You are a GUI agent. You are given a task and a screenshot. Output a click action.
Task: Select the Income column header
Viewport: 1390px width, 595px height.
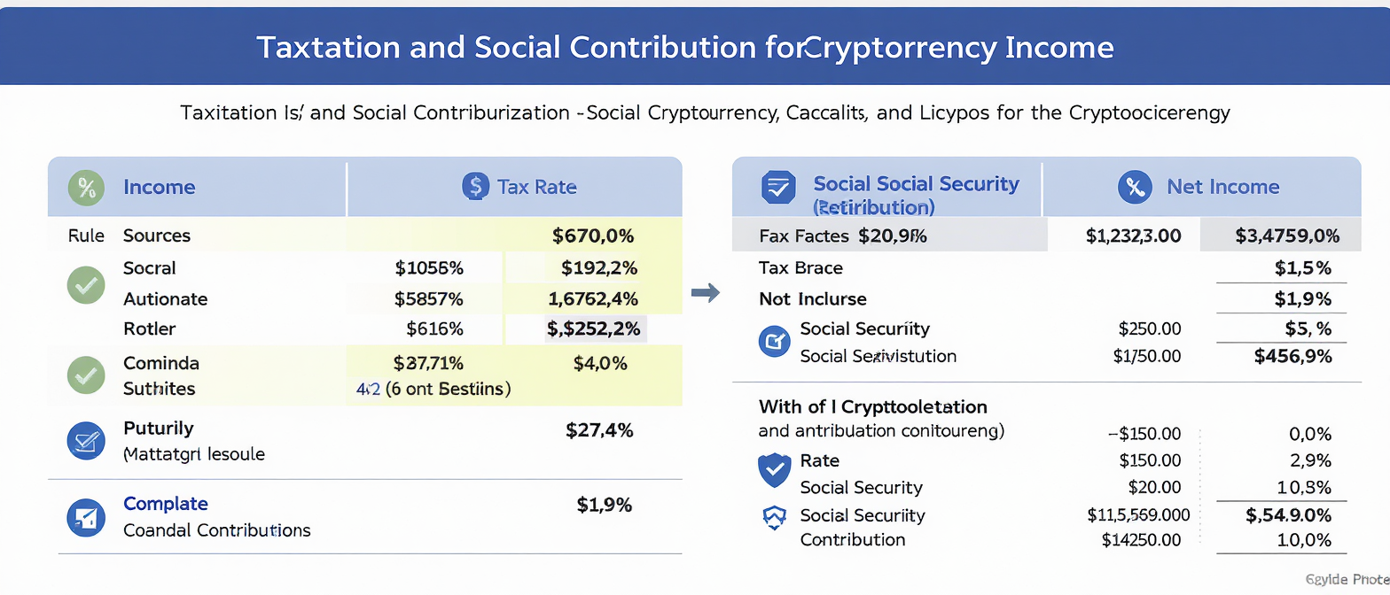pyautogui.click(x=159, y=187)
